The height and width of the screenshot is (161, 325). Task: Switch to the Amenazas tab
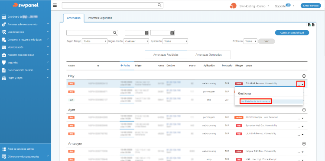(x=74, y=18)
